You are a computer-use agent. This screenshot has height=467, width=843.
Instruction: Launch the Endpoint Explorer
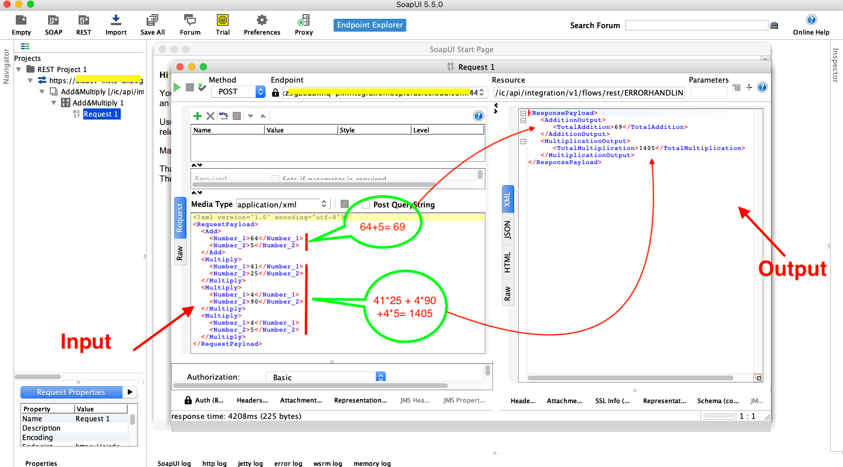pos(369,25)
